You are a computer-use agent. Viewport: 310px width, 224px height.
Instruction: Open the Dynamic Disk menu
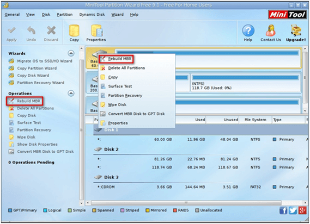click(92, 15)
